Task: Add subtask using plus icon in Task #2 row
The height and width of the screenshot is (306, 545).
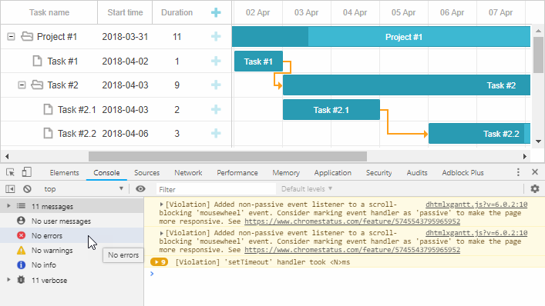Action: pyautogui.click(x=216, y=85)
